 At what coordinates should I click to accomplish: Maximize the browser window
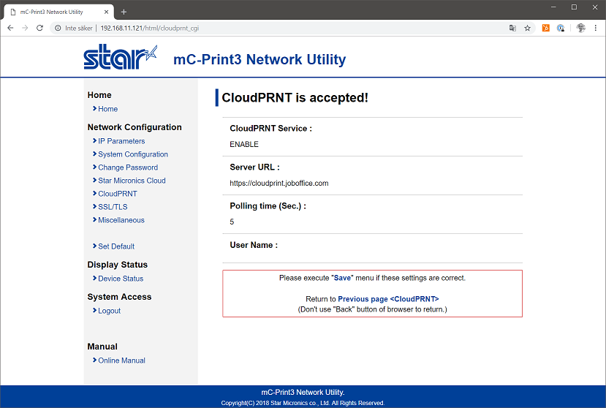[x=575, y=7]
